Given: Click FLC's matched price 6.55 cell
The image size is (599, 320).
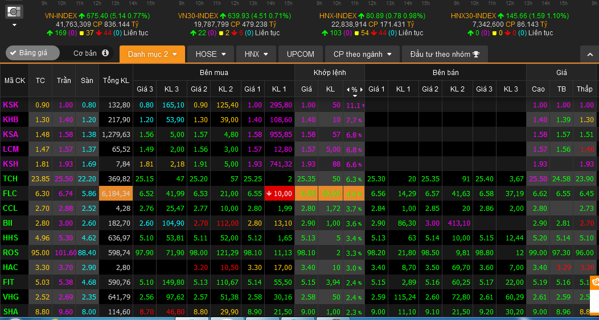Looking at the screenshot, I should tap(306, 193).
